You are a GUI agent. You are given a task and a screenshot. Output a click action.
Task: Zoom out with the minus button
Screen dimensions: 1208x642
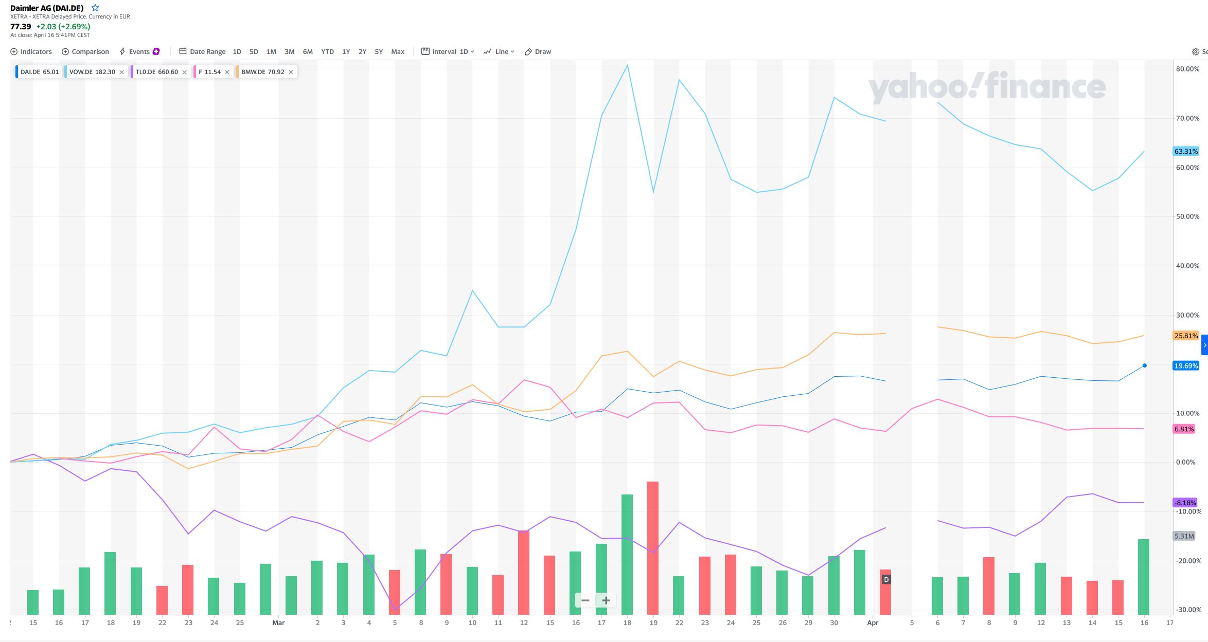coord(585,600)
